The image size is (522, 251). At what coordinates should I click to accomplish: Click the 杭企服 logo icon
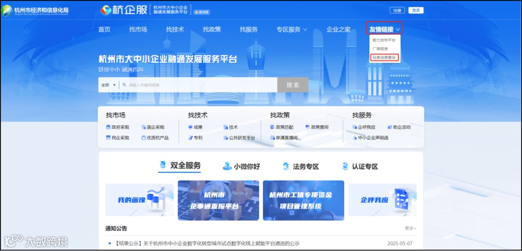click(106, 10)
